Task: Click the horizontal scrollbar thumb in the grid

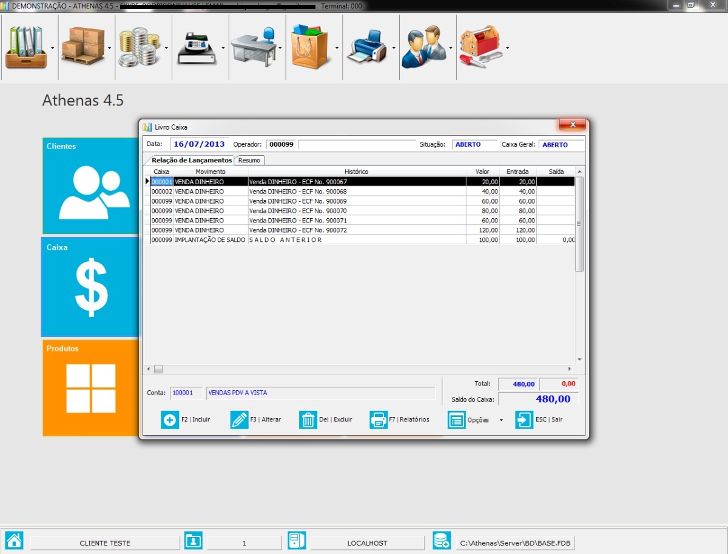Action: tap(158, 369)
